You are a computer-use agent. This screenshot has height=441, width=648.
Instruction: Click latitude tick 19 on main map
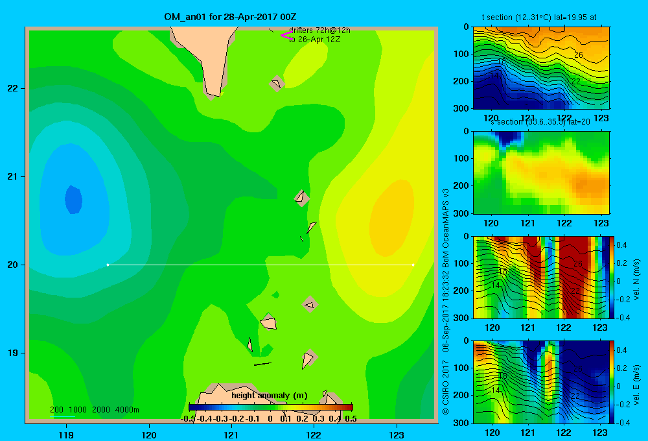coord(13,353)
